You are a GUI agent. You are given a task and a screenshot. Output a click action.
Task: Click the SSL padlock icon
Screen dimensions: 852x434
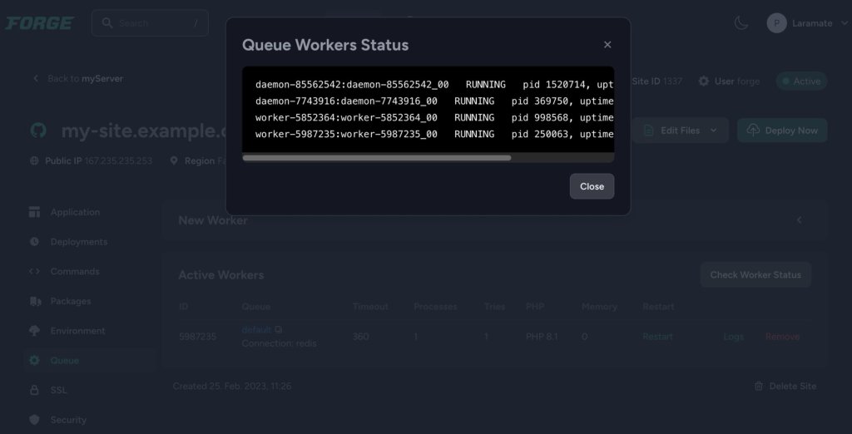tap(34, 390)
